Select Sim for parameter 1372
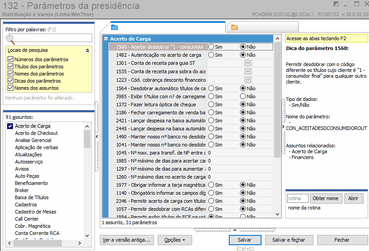Viewport: 369px width, 251px height. 211,104
